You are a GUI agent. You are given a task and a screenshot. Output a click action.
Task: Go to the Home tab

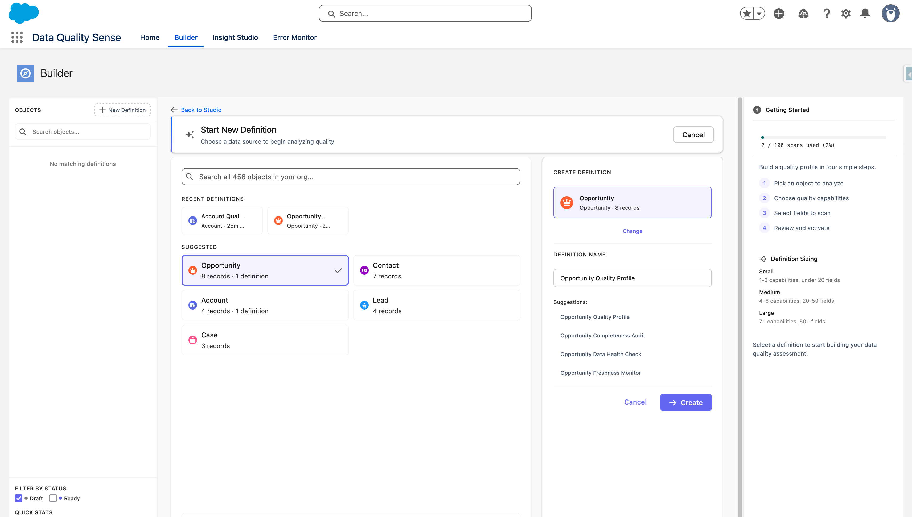[x=150, y=37]
